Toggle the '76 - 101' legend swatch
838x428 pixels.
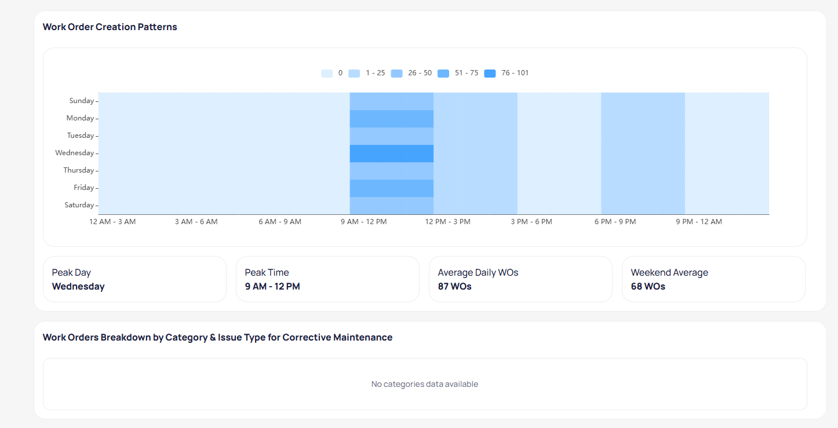pos(490,74)
